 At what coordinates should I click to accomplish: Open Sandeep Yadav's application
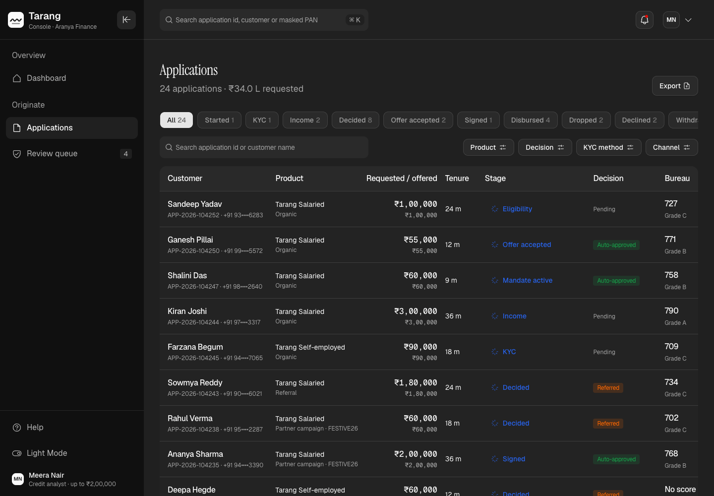(429, 209)
